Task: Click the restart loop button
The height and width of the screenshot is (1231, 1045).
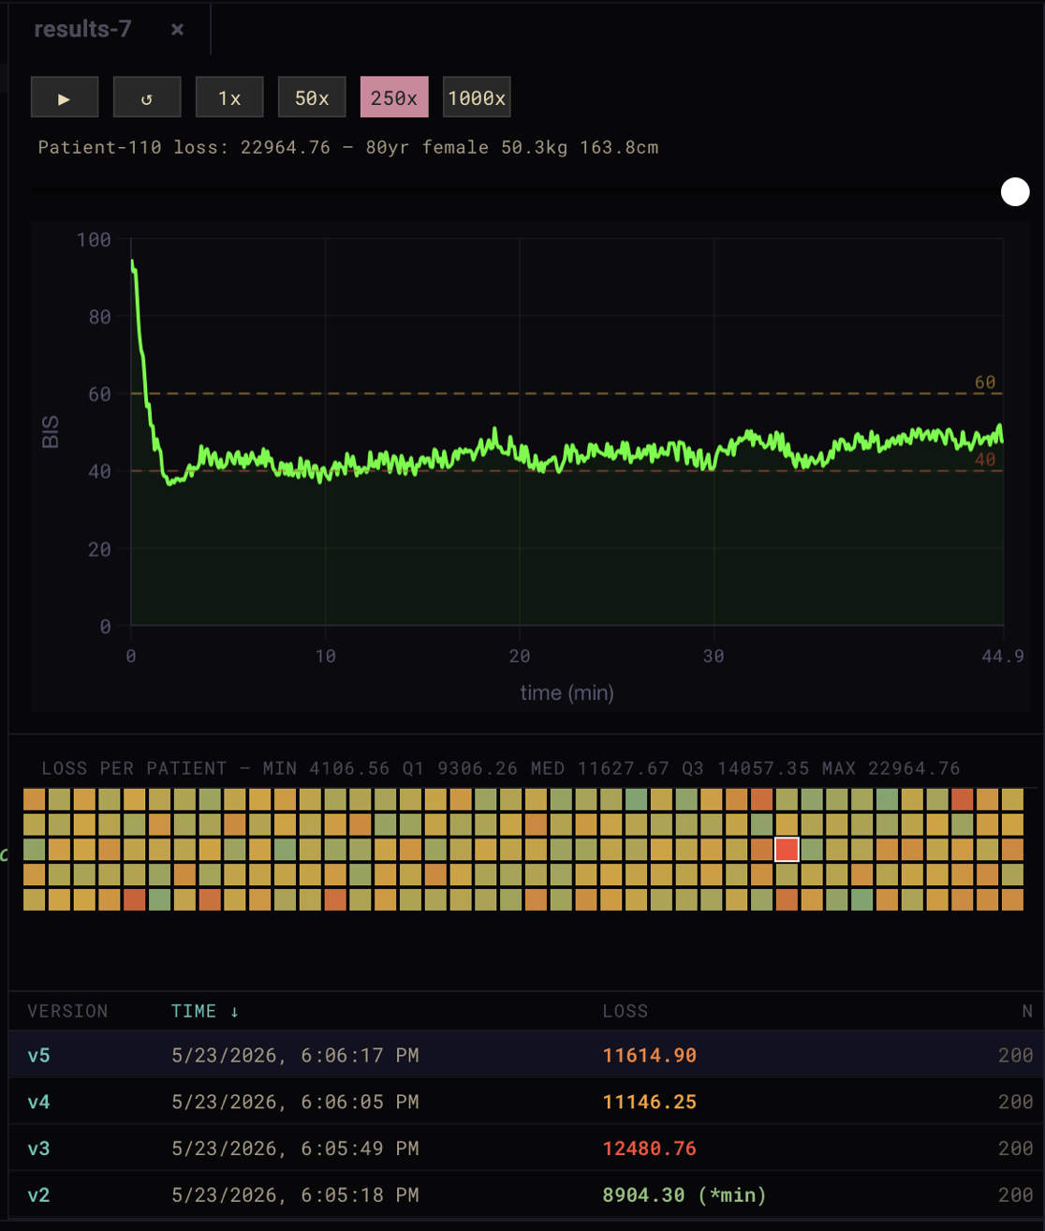Action: click(x=147, y=97)
